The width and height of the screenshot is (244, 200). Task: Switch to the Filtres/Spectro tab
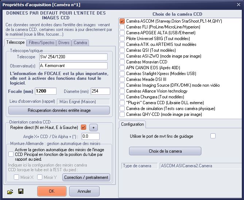[42, 43]
